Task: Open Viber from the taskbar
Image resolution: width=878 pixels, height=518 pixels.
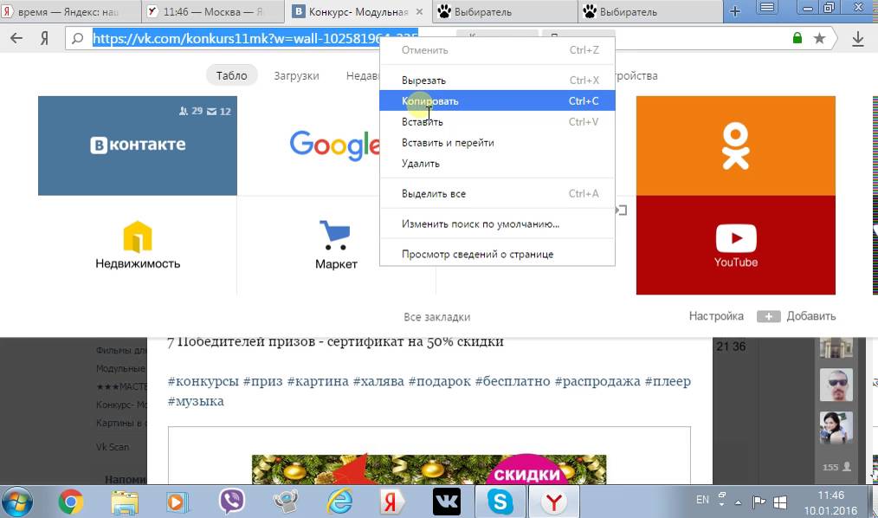Action: pos(231,501)
